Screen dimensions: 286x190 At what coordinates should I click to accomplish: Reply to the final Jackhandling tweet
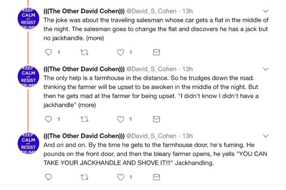(48, 177)
